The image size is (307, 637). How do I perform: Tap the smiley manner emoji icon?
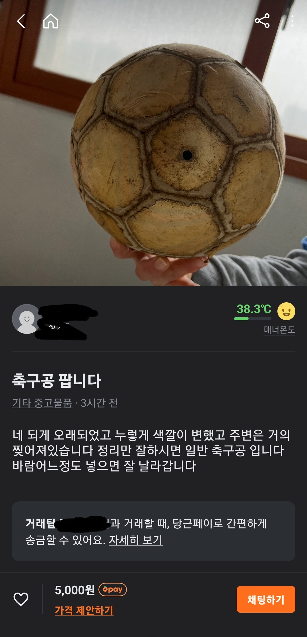click(286, 311)
